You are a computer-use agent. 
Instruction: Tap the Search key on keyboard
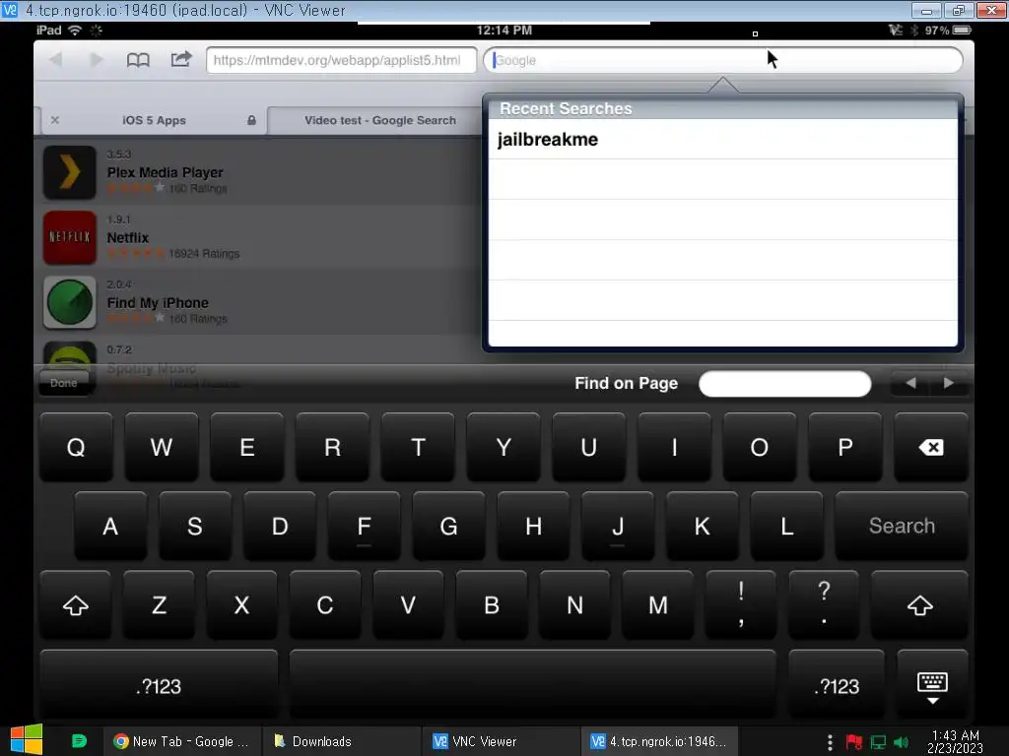tap(902, 526)
